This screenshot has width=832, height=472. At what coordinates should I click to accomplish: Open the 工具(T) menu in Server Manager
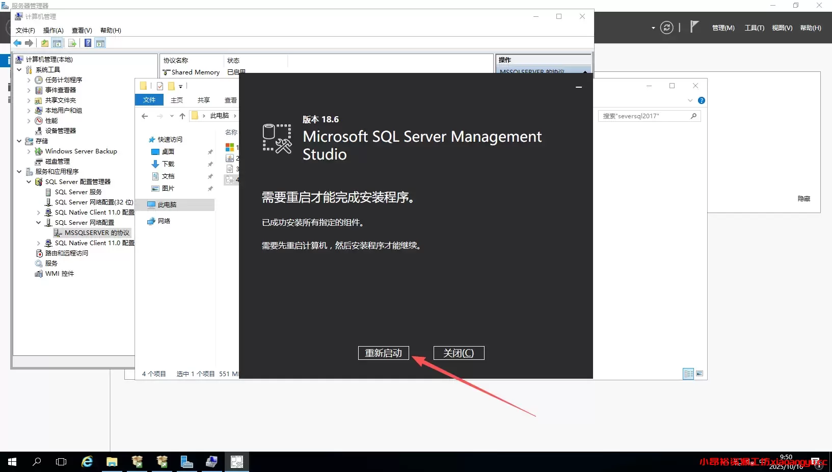click(754, 28)
